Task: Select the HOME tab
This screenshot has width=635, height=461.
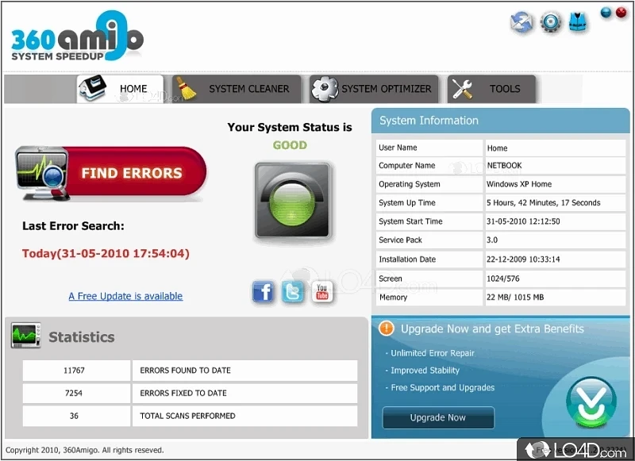Action: click(133, 89)
